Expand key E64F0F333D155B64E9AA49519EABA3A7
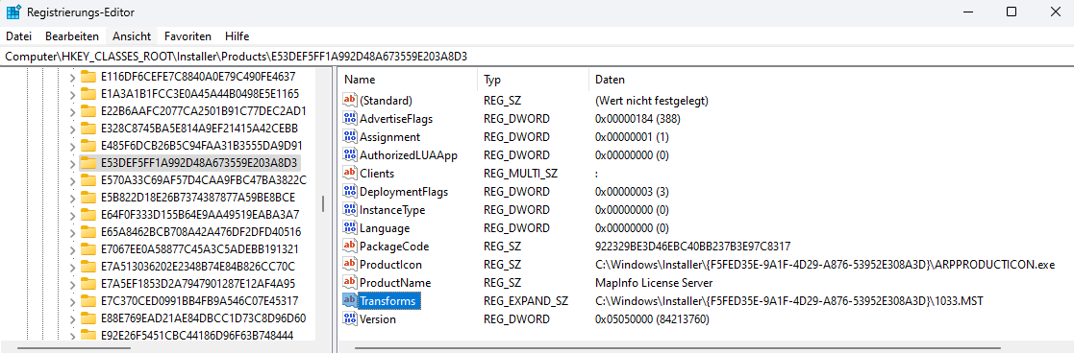1074x353 pixels. [72, 215]
